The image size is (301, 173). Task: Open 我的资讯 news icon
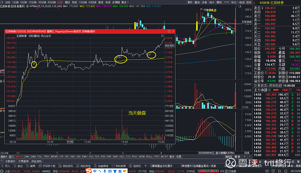coord(60,166)
